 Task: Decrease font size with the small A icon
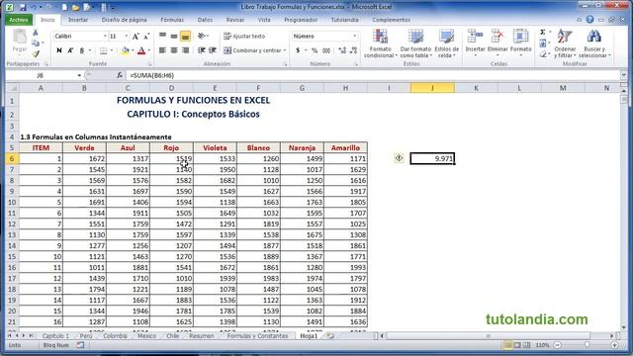pyautogui.click(x=146, y=37)
